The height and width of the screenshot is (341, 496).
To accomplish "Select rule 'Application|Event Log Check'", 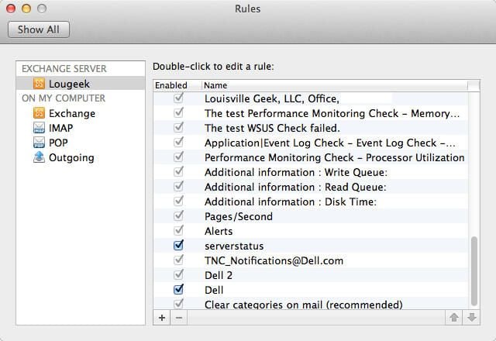I will (x=330, y=143).
